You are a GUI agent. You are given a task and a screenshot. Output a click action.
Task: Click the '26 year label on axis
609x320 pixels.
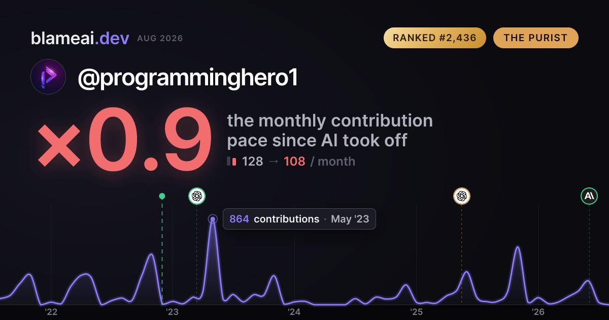(538, 312)
